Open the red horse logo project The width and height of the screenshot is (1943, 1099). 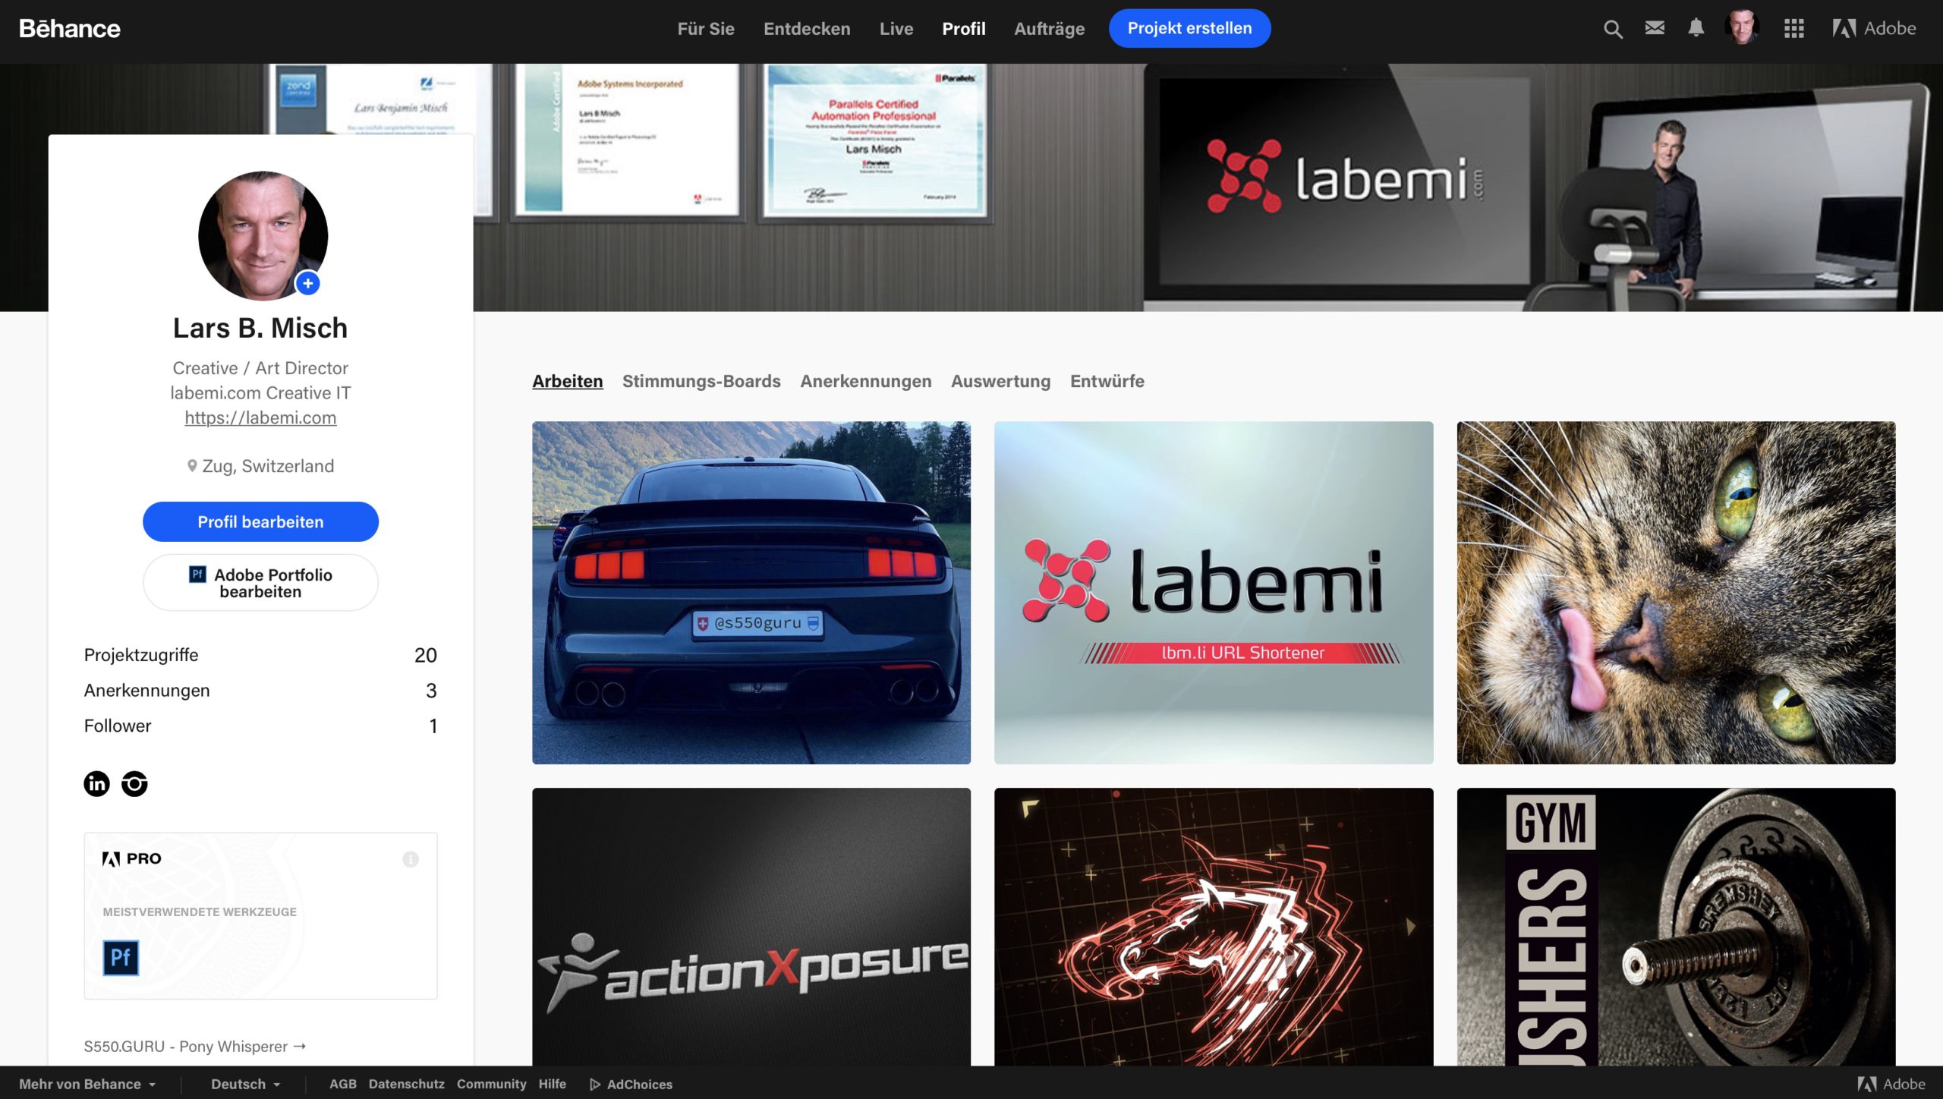pos(1214,927)
